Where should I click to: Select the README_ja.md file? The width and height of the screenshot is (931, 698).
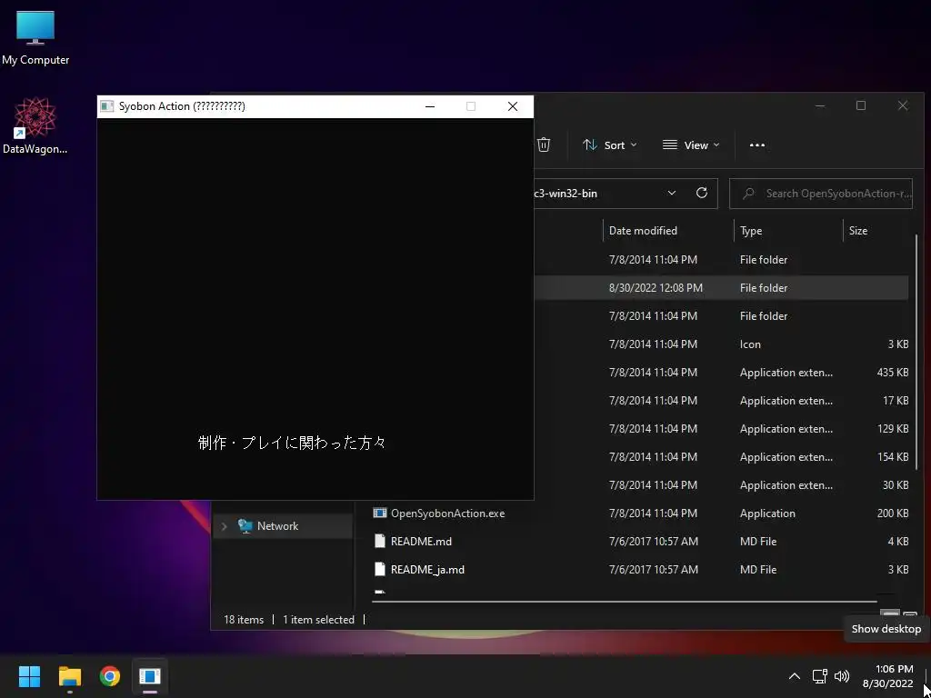[427, 570]
